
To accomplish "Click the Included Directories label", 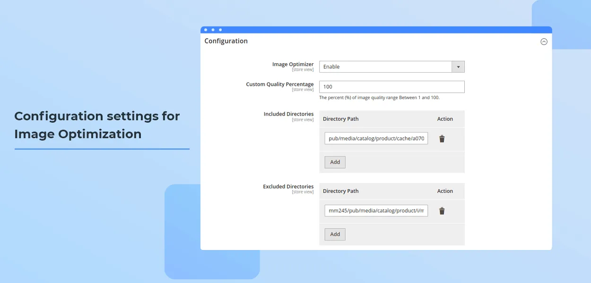I will point(288,114).
